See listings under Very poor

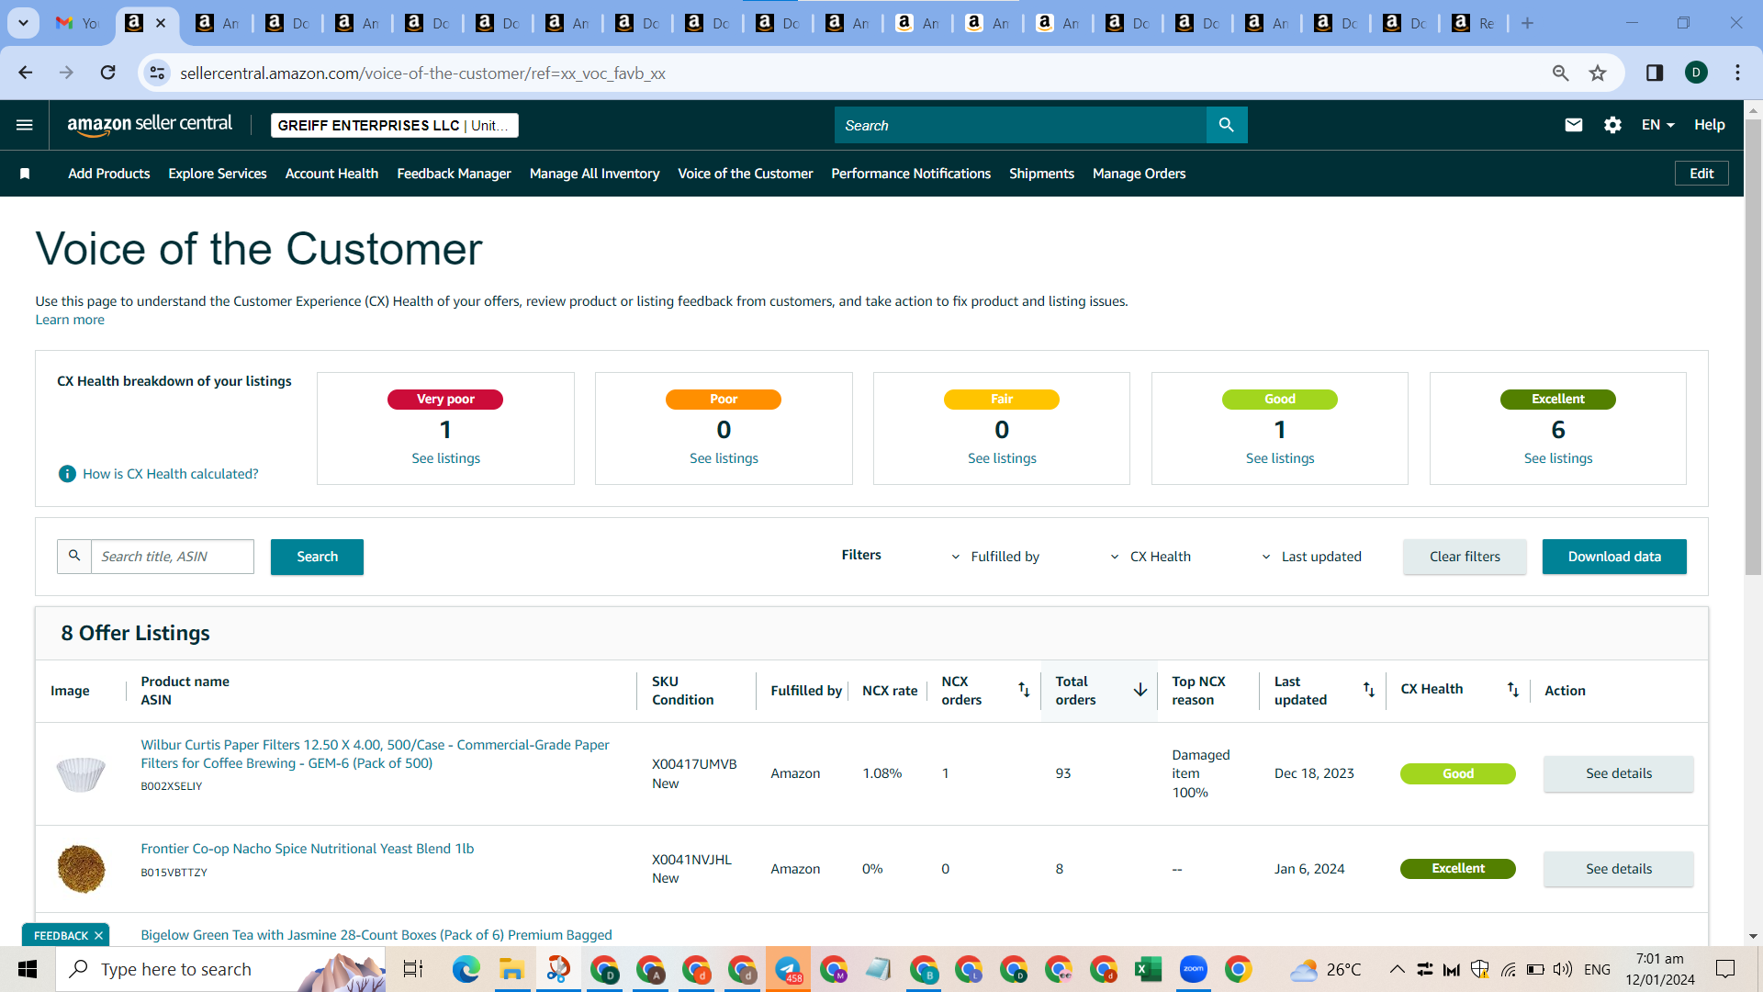(445, 458)
